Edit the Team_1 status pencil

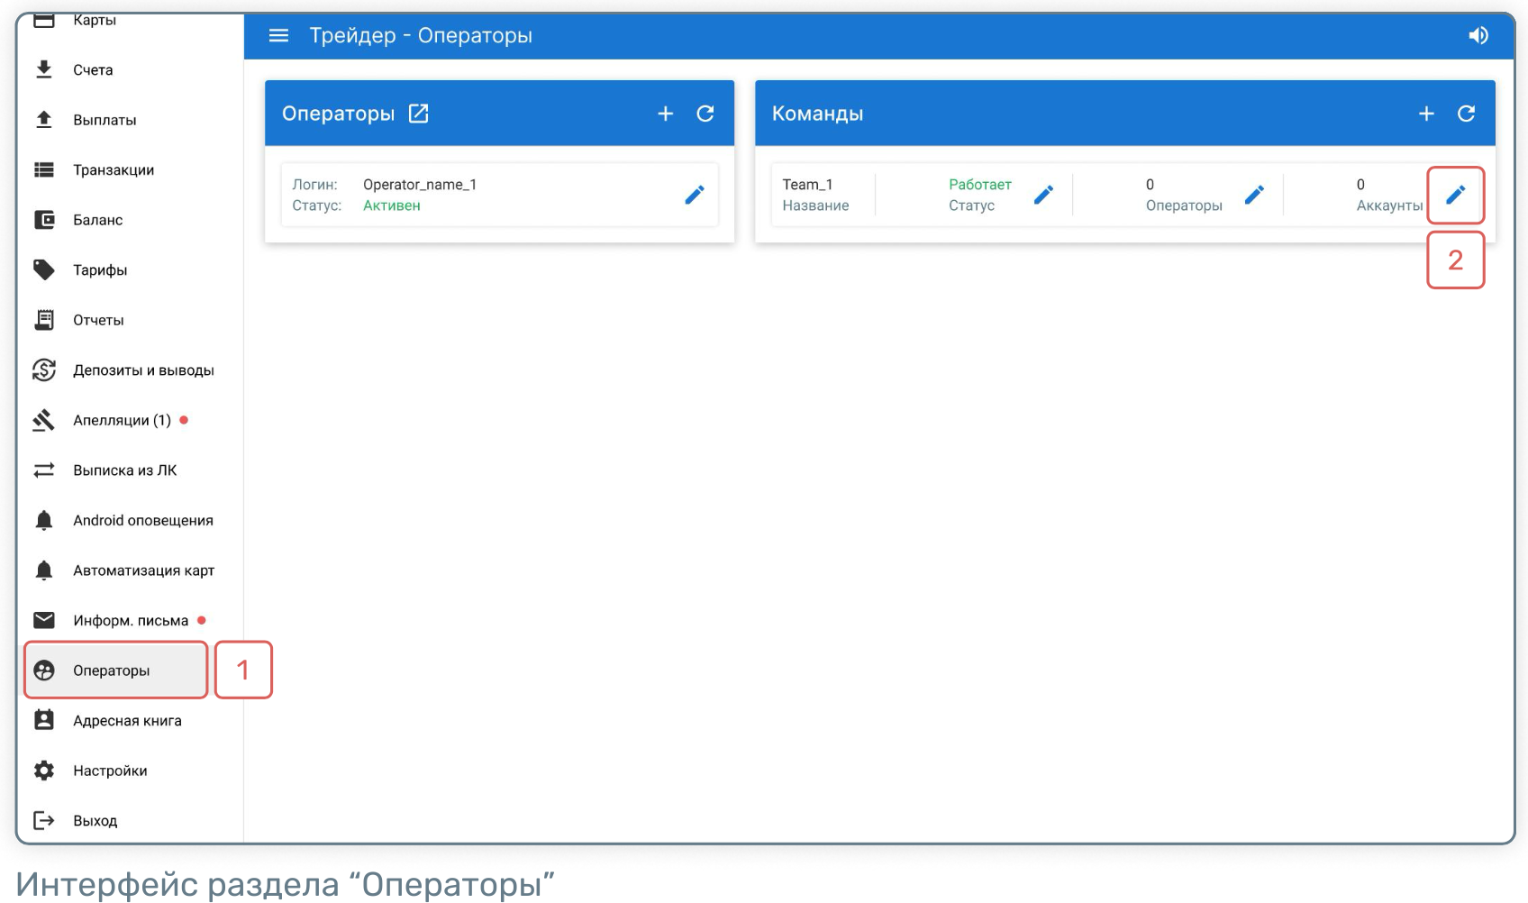(1043, 195)
